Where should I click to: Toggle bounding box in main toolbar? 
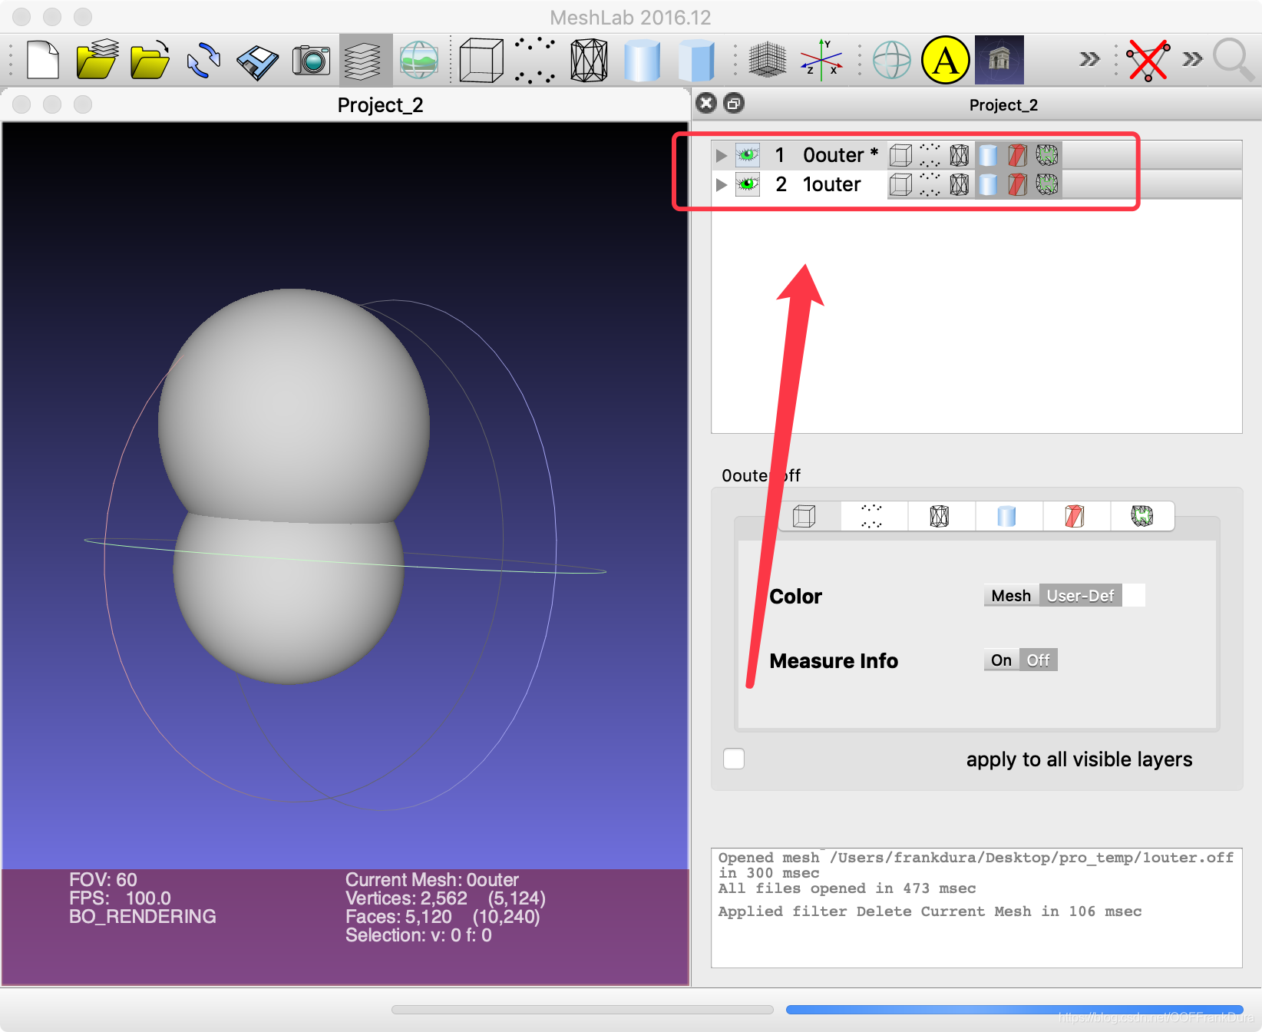pyautogui.click(x=481, y=60)
